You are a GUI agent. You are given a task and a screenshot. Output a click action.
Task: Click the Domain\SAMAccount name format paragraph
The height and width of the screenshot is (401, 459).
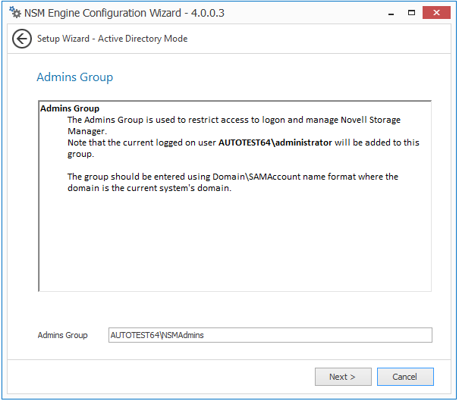[232, 177]
